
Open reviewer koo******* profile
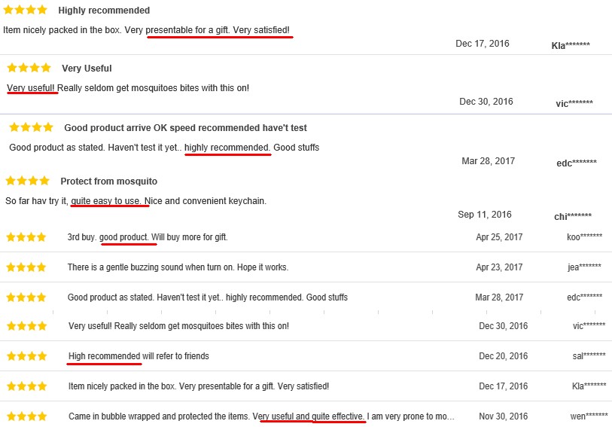click(x=585, y=237)
